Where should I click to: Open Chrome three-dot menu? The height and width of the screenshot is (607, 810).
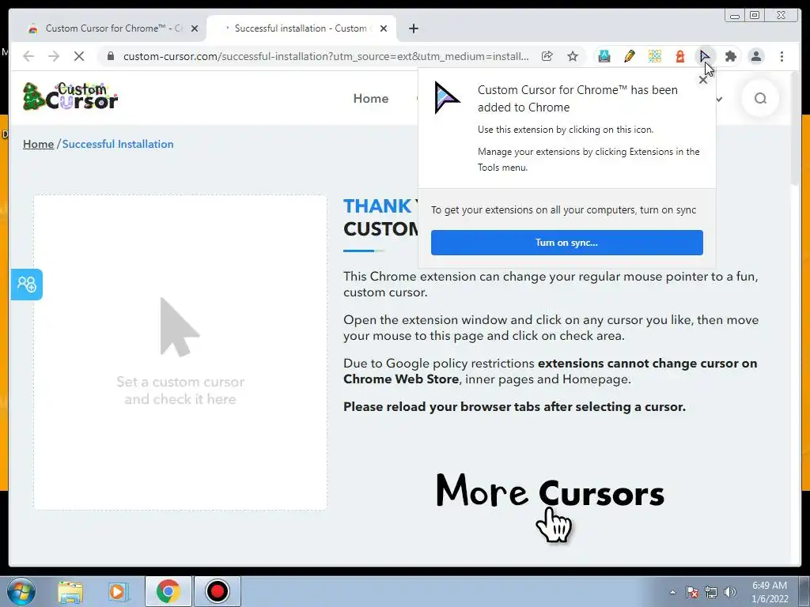click(782, 56)
